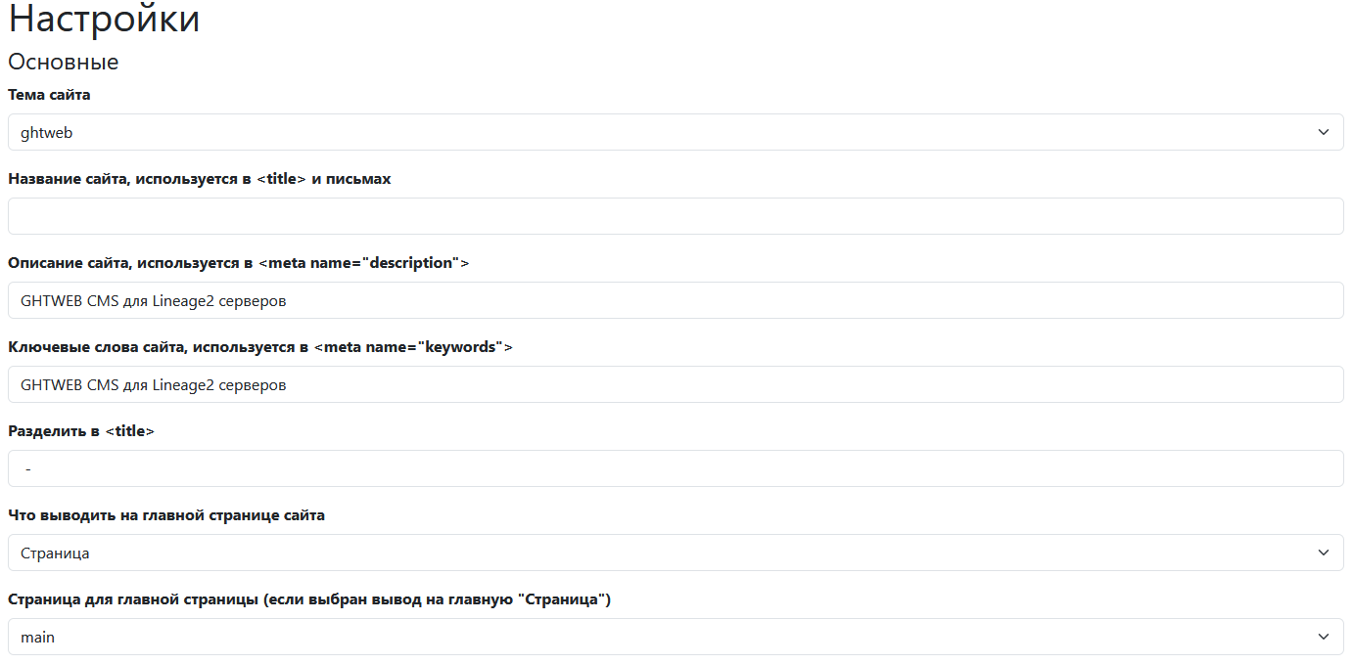1353x664 pixels.
Task: Open the Страница для главной страницы dropdown
Action: pos(676,637)
